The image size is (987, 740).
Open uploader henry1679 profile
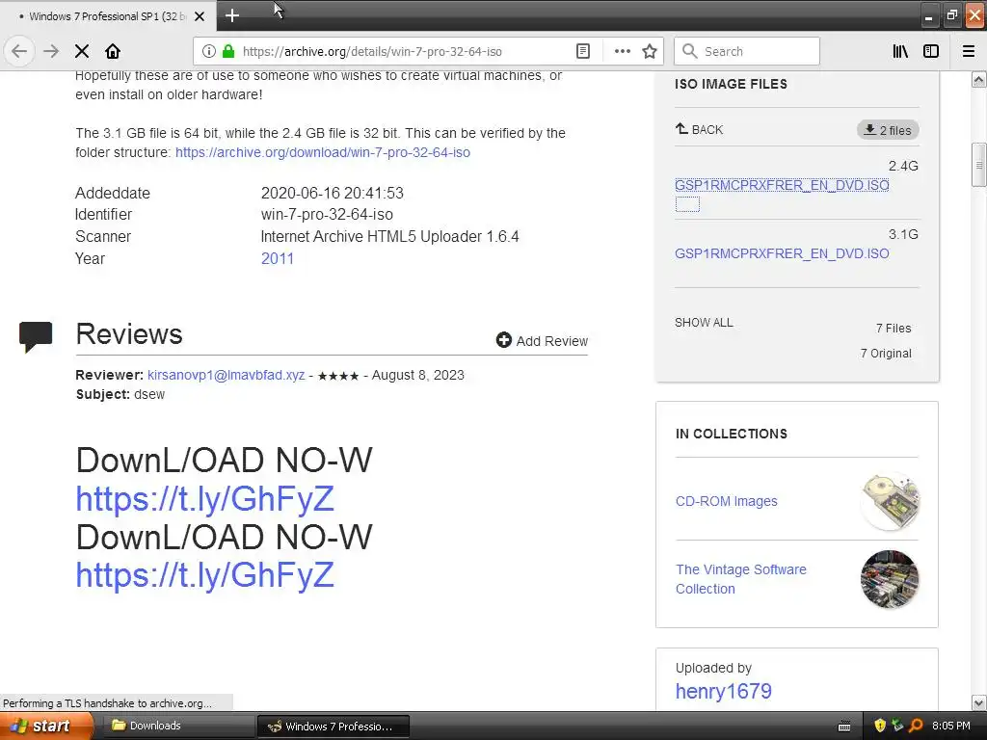(723, 691)
